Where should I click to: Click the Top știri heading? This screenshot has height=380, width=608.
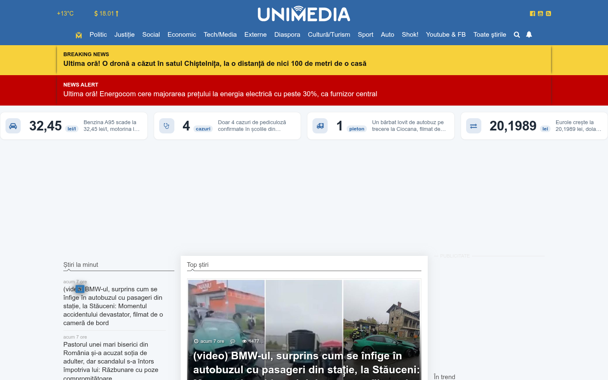click(198, 265)
